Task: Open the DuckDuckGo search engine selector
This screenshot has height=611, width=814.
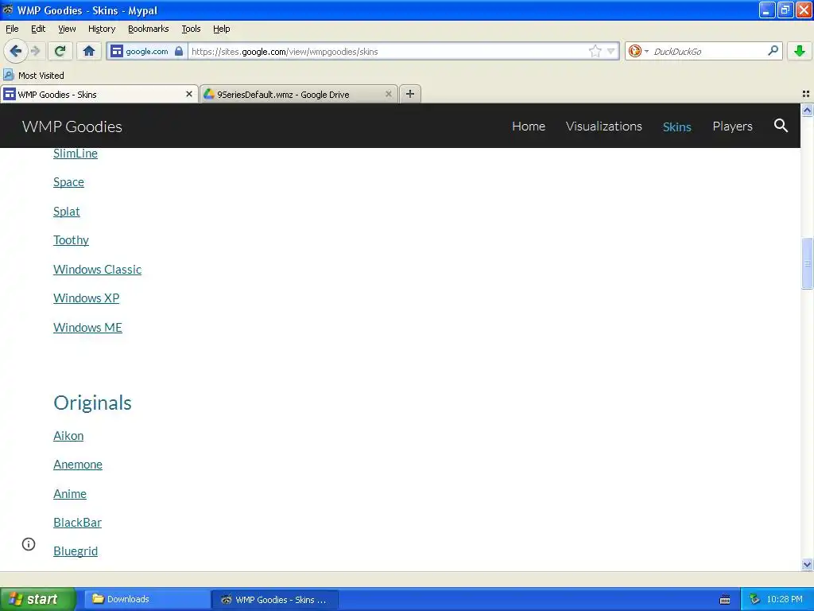Action: point(638,51)
